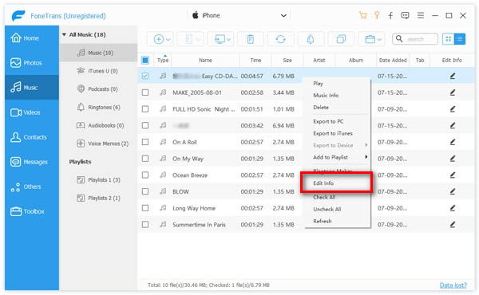
Task: Open the Data lost? link
Action: click(x=453, y=285)
